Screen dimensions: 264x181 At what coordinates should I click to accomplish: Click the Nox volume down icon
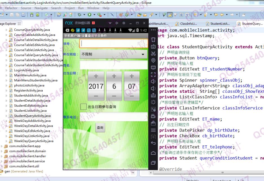153,88
